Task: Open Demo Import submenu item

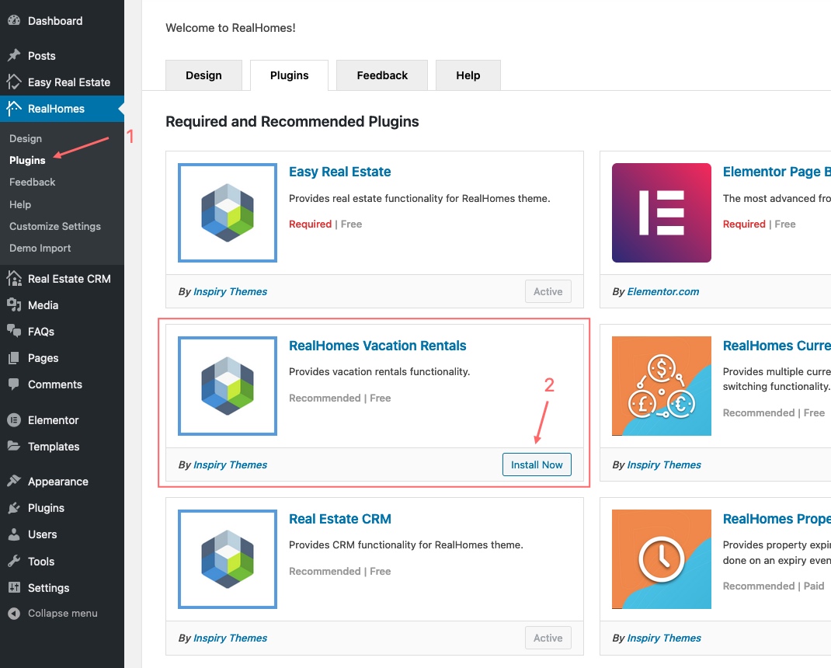Action: [x=40, y=248]
